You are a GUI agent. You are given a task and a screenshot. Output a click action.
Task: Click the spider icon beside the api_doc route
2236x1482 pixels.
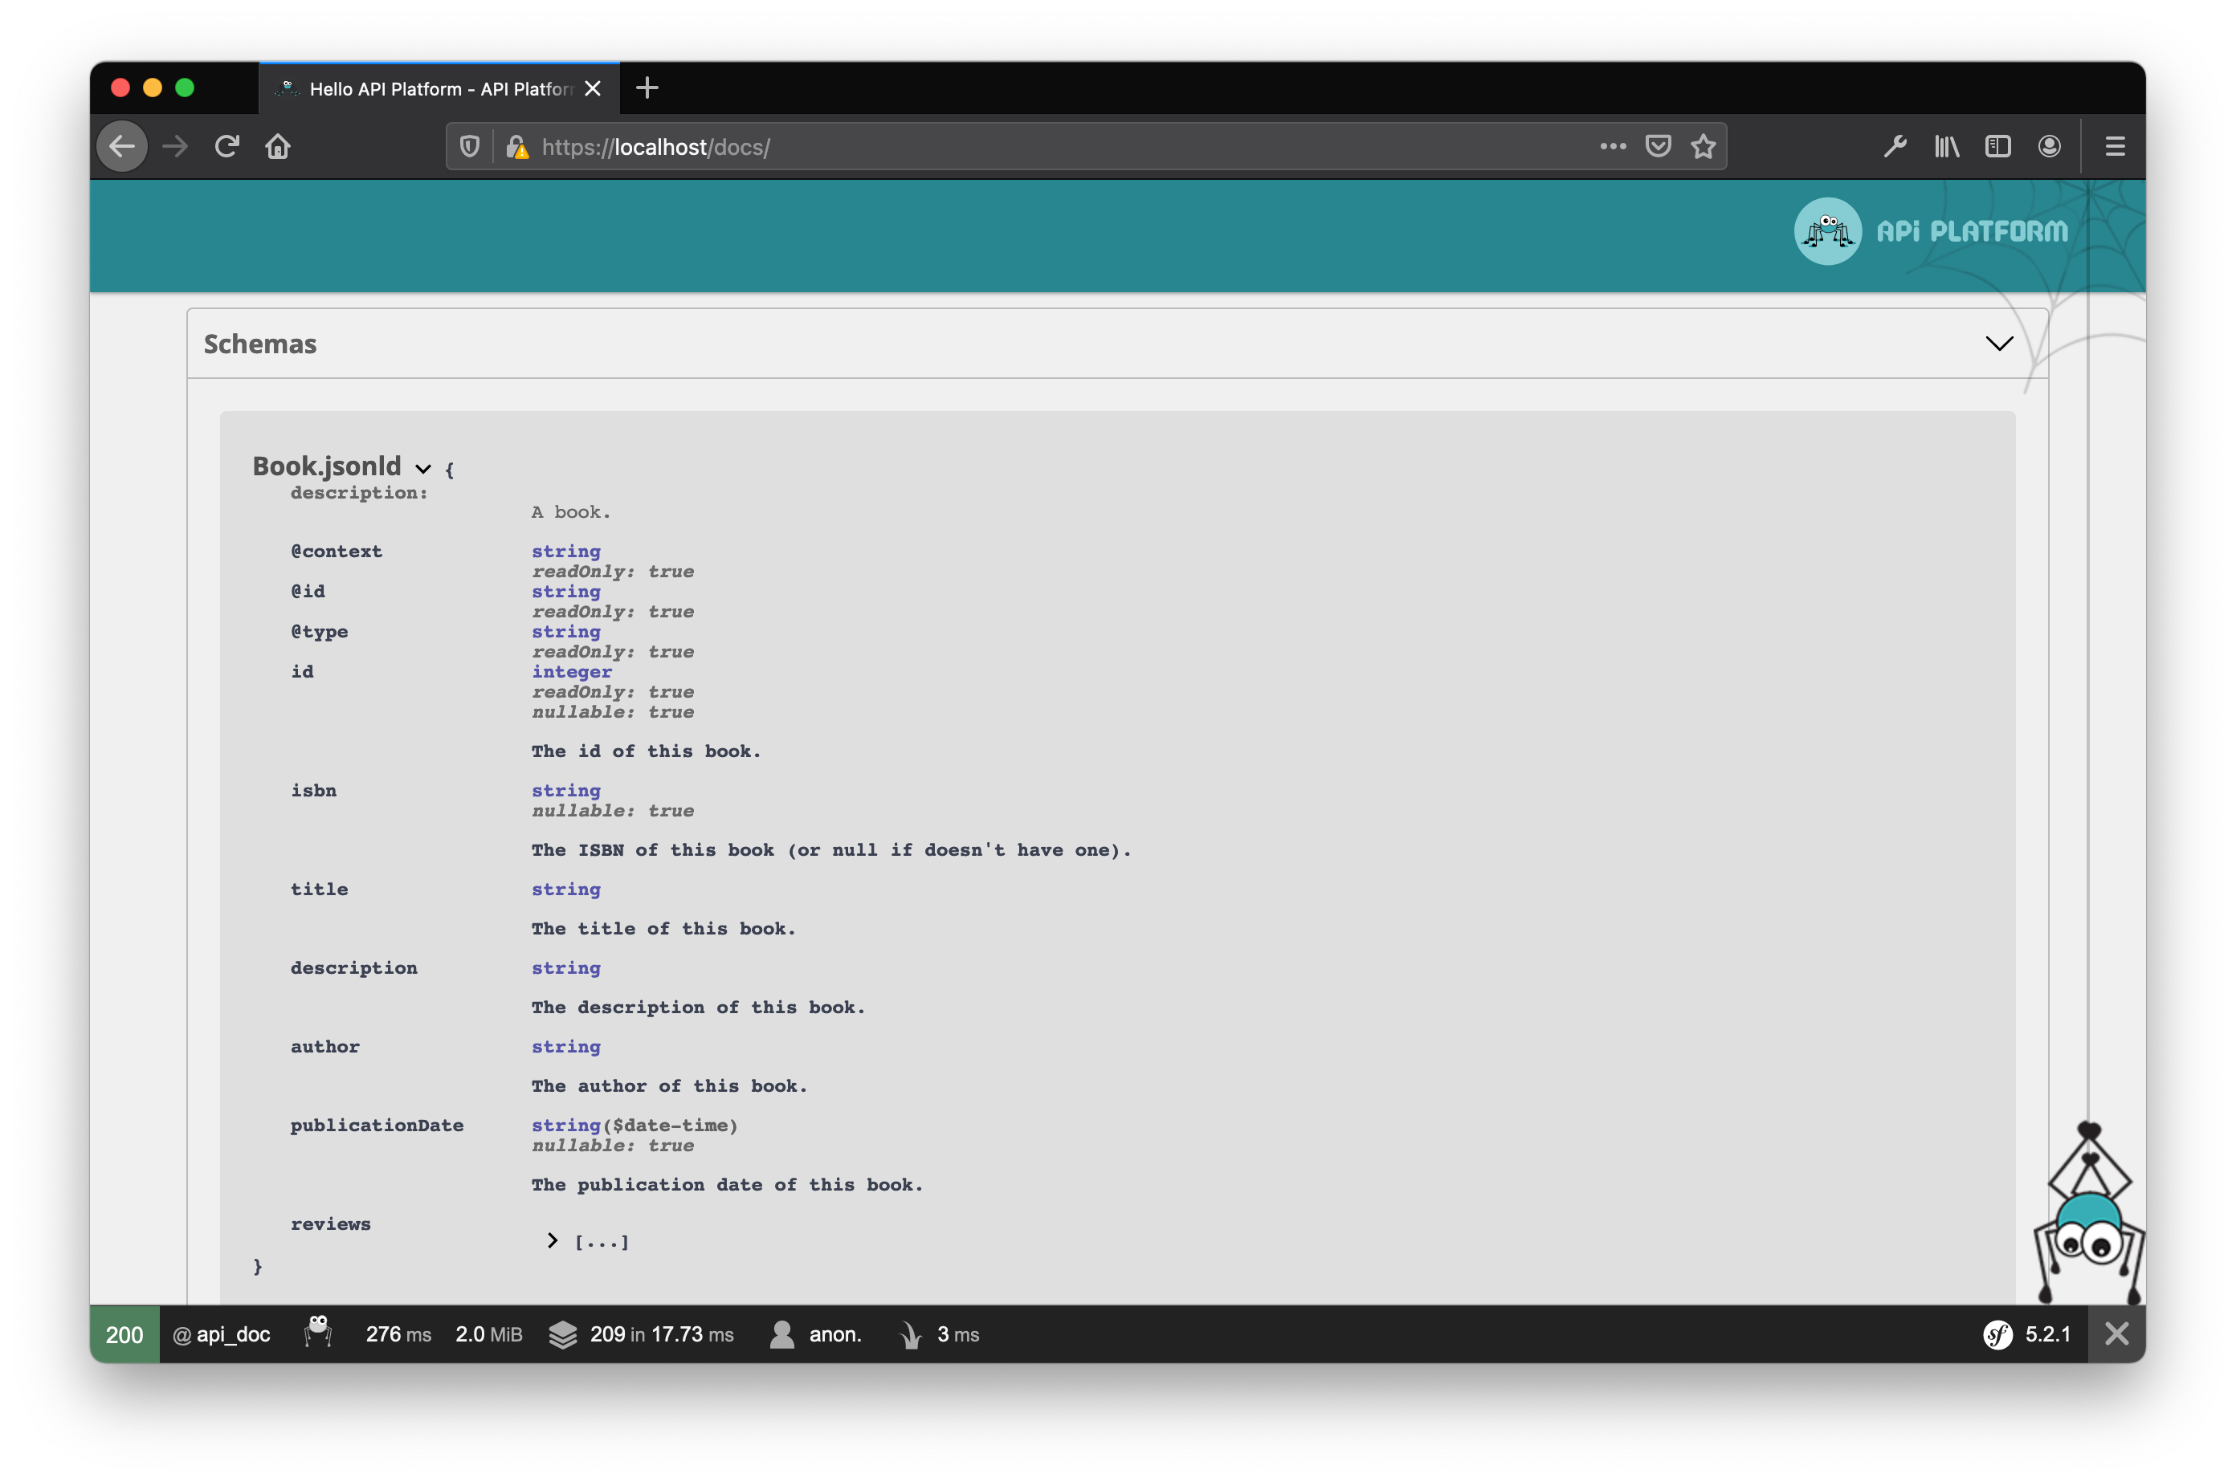pyautogui.click(x=318, y=1333)
